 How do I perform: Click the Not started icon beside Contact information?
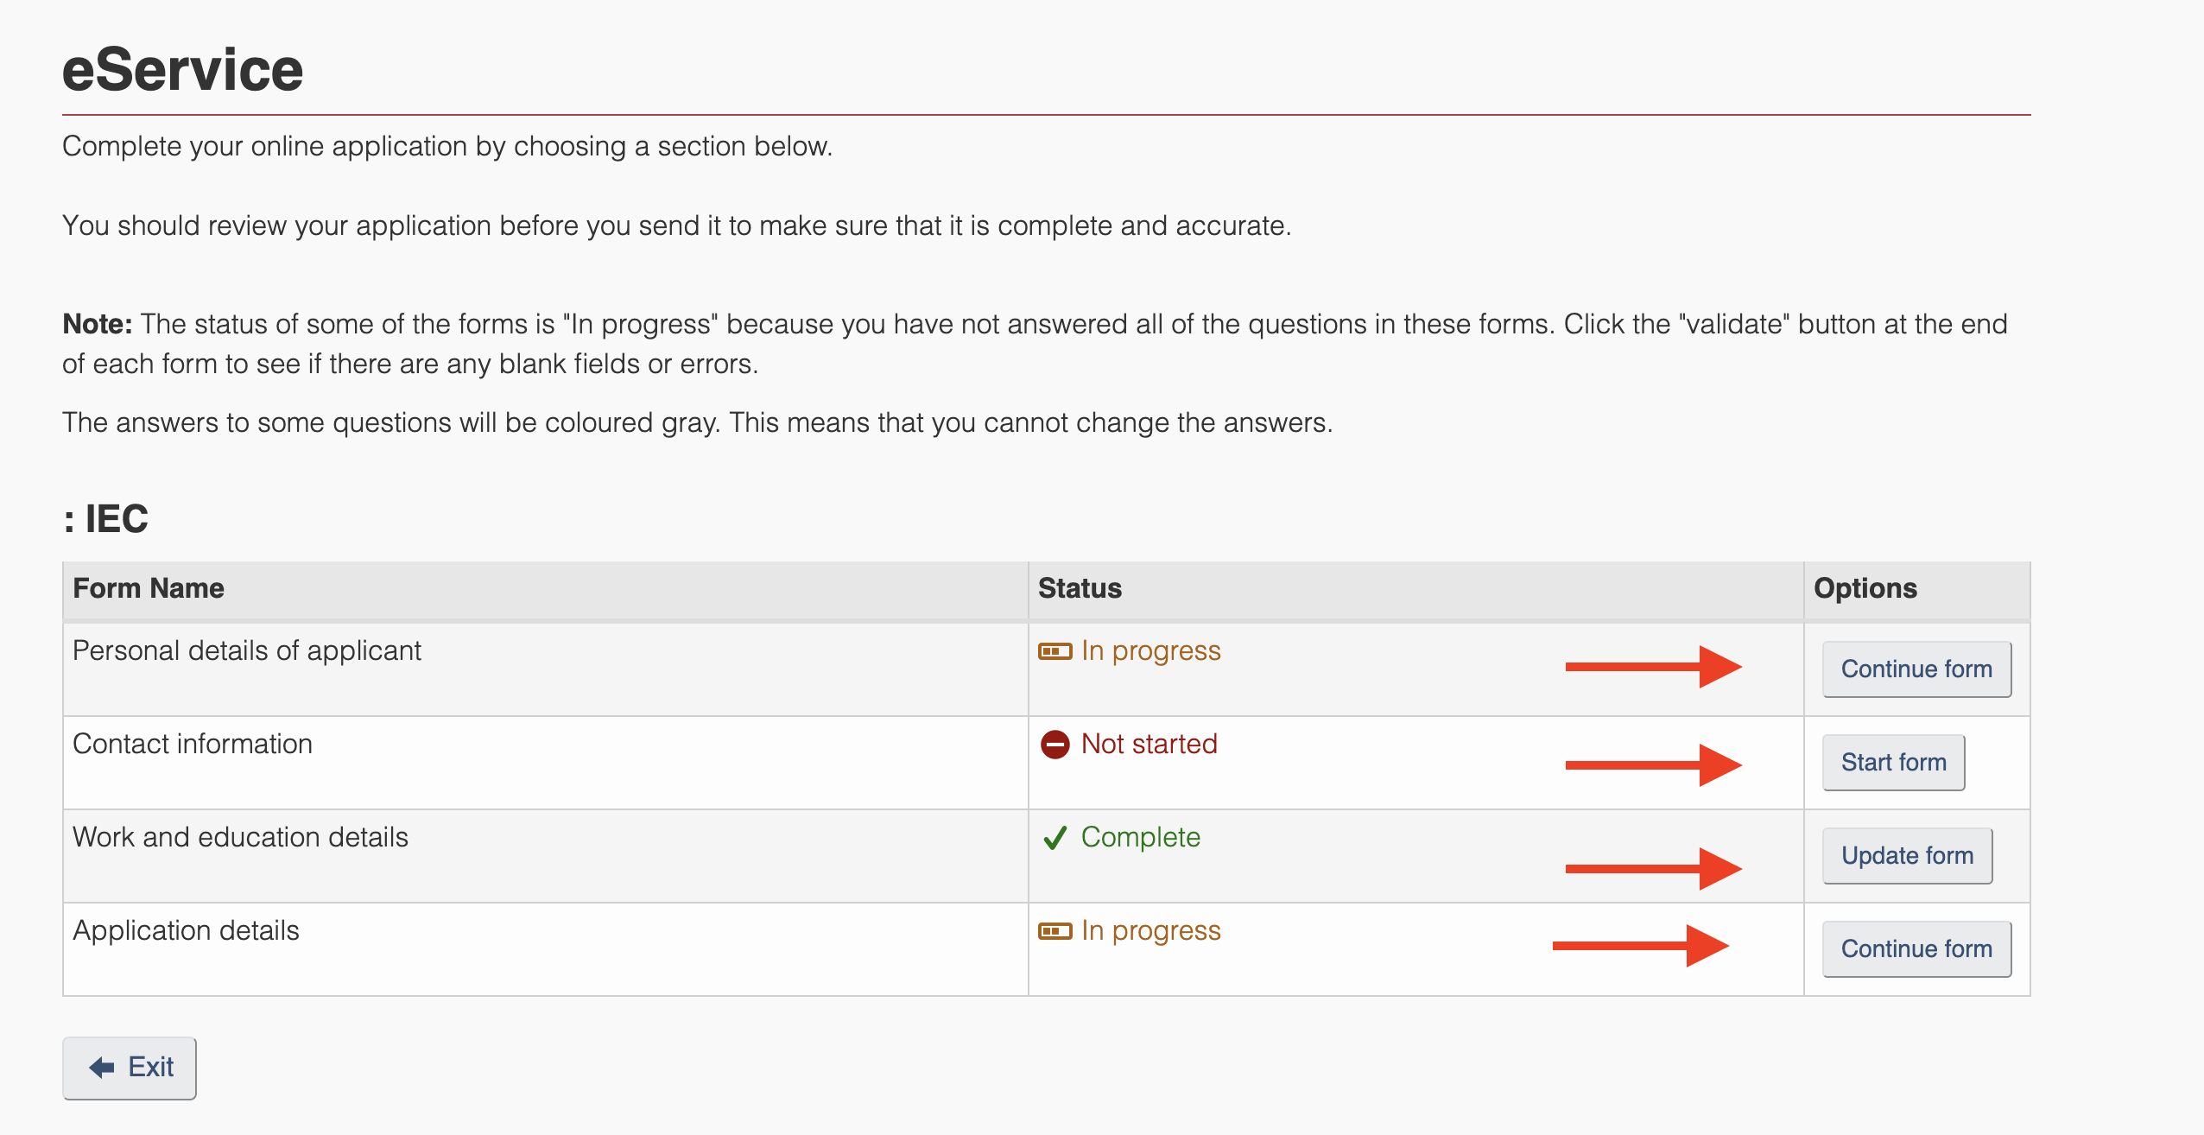(1054, 744)
